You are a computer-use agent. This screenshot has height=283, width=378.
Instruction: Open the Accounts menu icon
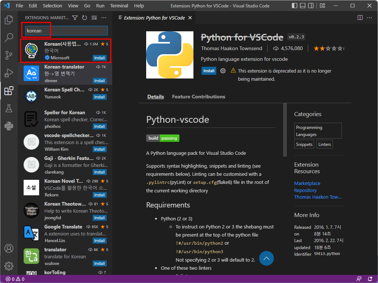coord(9,248)
